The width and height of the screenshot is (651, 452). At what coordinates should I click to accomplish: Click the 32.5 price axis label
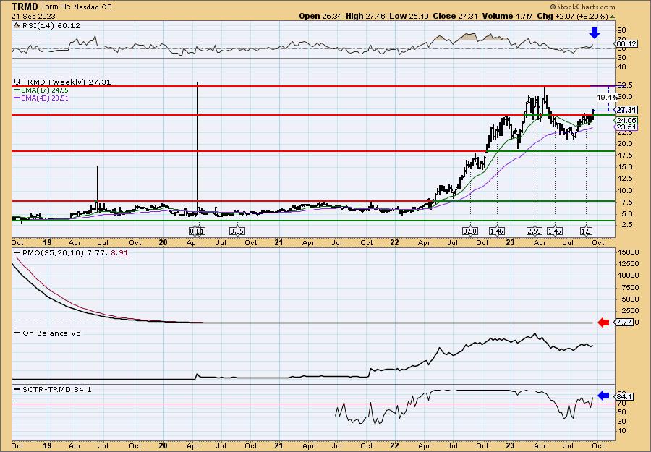coord(626,85)
